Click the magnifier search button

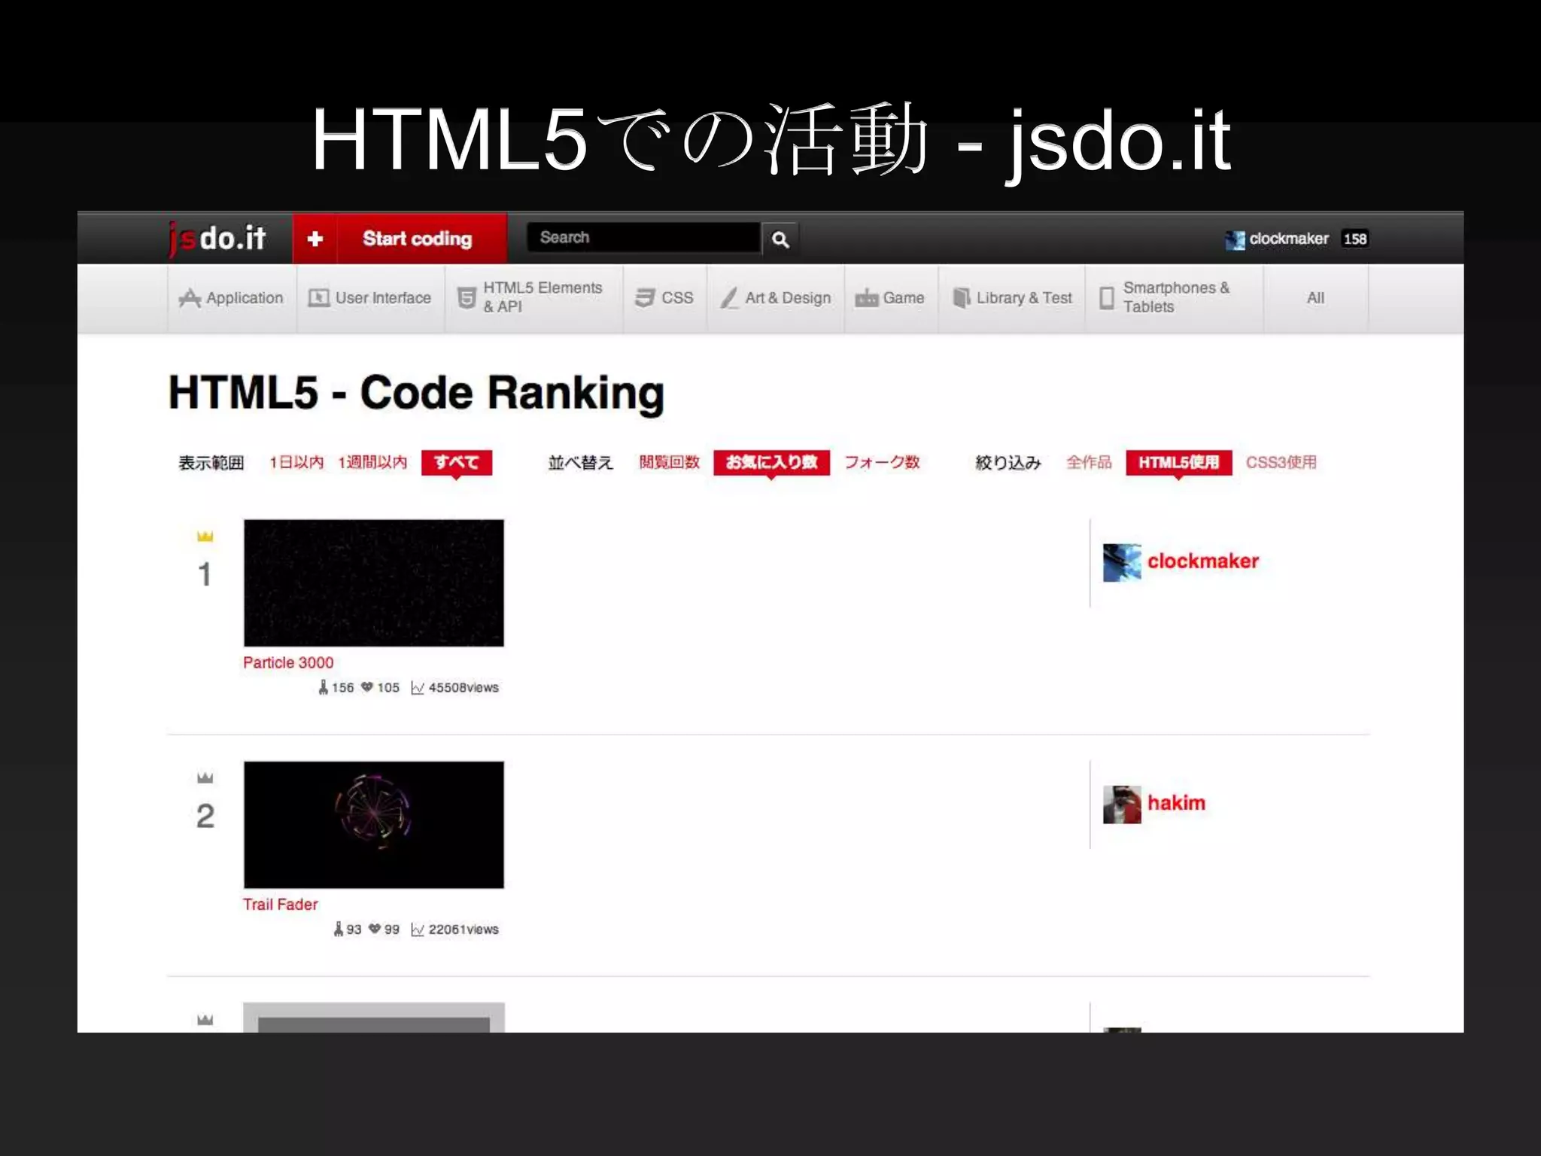point(780,239)
